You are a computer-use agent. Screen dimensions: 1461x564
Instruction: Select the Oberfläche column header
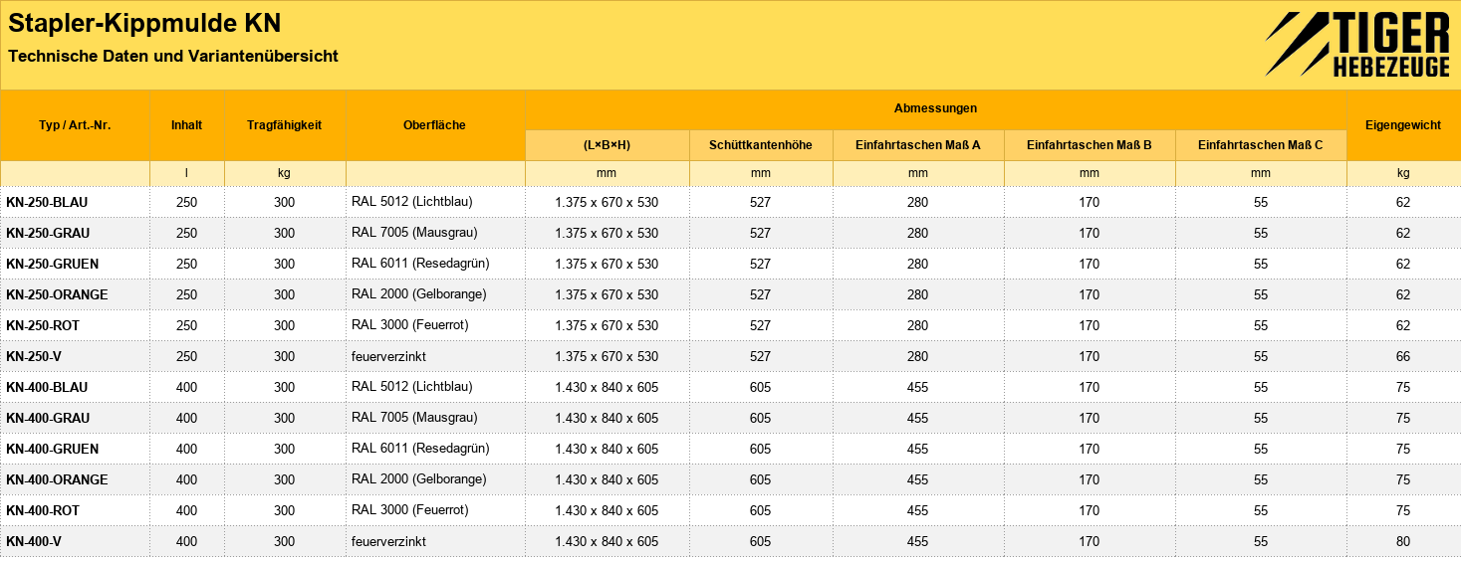[434, 125]
